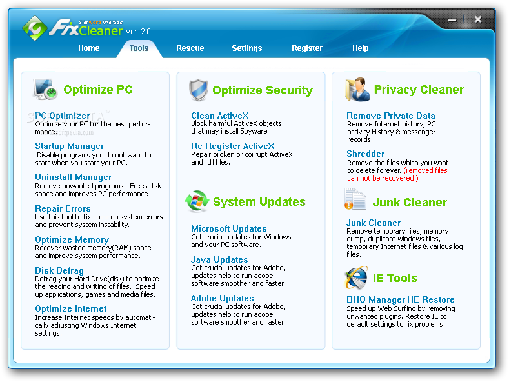Click the Optimize Security shield icon
The height and width of the screenshot is (382, 509).
pyautogui.click(x=198, y=90)
